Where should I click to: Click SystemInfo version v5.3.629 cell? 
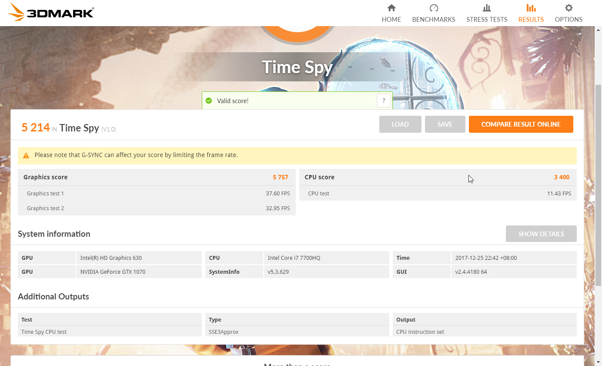pos(326,272)
